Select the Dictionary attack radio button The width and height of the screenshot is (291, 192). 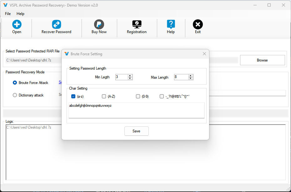[x=15, y=95]
